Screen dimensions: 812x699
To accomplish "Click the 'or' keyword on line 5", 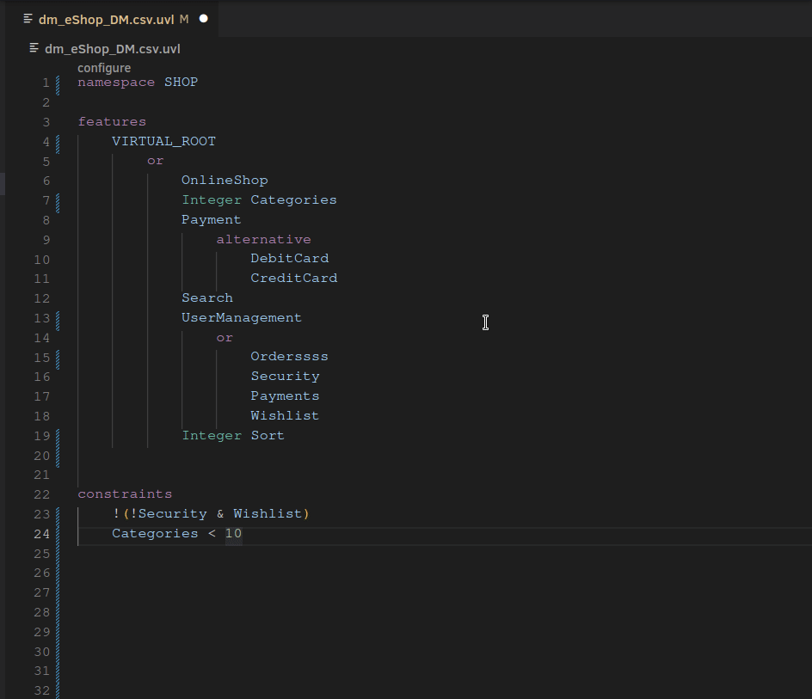I will click(156, 161).
